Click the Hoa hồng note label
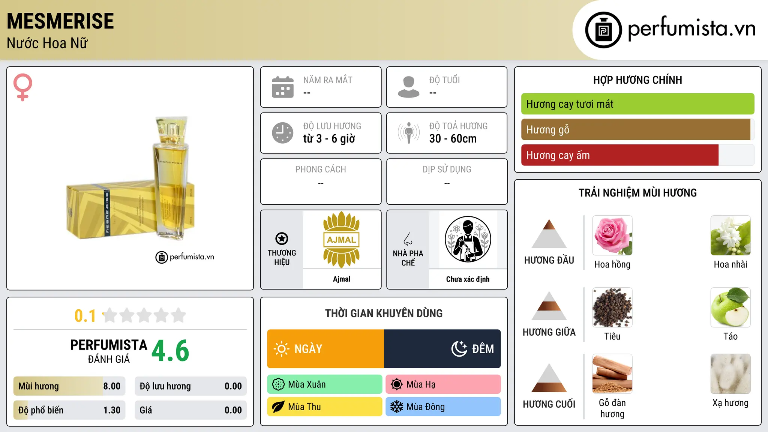Screen dimensions: 768x432 point(612,264)
